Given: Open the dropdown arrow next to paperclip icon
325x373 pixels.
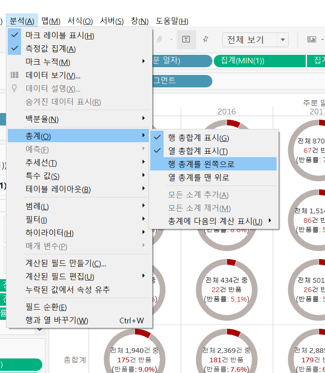Looking at the screenshot, I should [x=171, y=39].
